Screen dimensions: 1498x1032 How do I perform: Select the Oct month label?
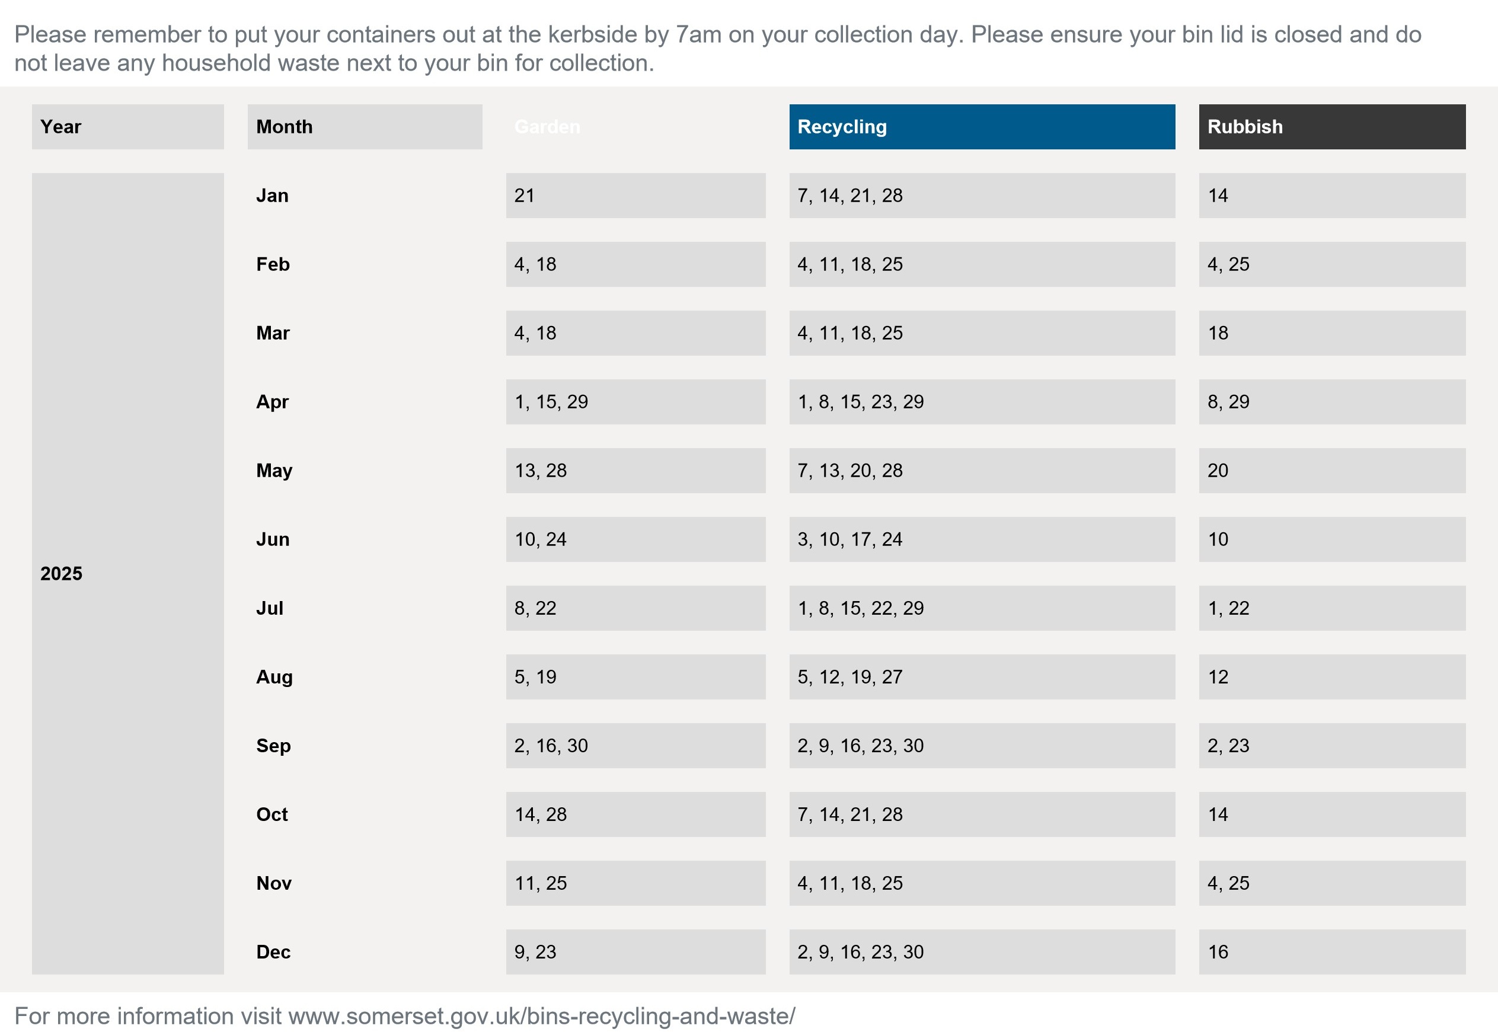coord(272,814)
